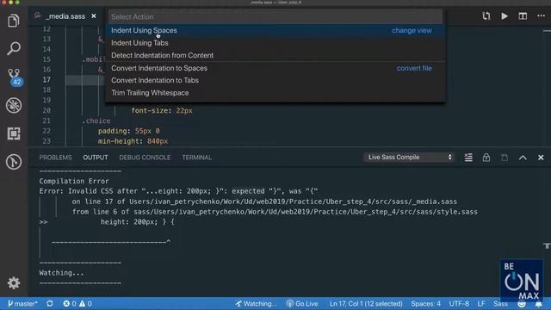Open the Live Sass Compile output dropdown
This screenshot has height=310, width=551.
click(409, 157)
